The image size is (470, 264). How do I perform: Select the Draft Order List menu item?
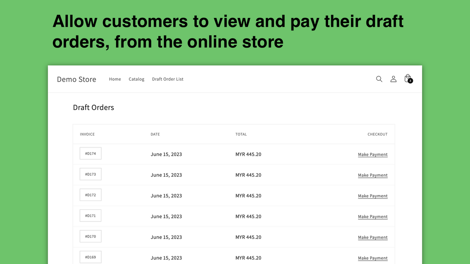pos(167,79)
